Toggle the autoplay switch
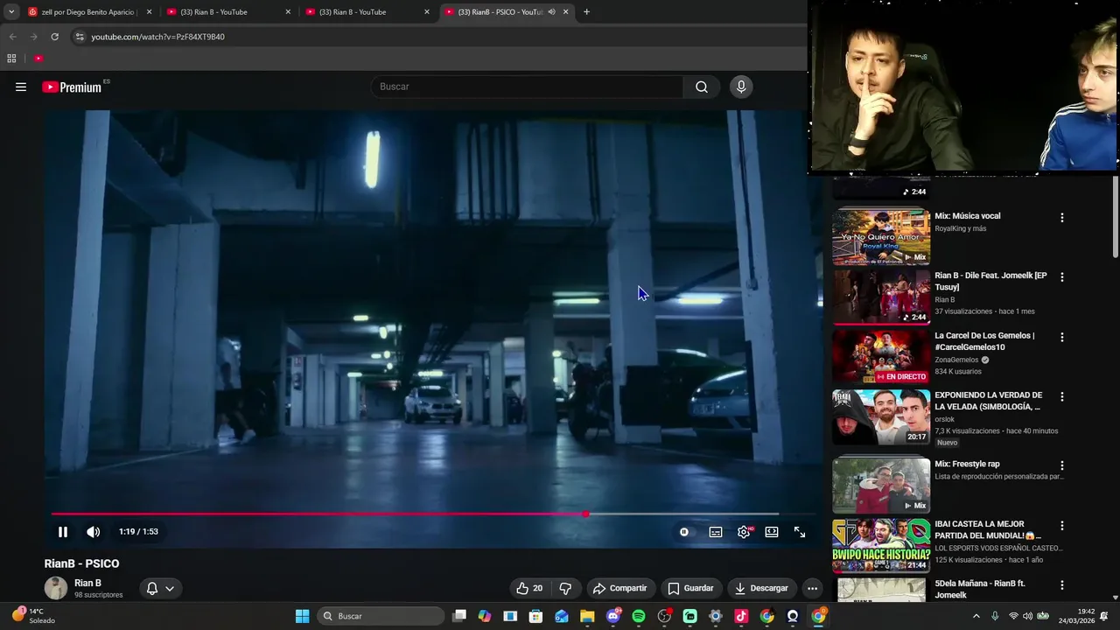Viewport: 1120px width, 630px height. (684, 532)
